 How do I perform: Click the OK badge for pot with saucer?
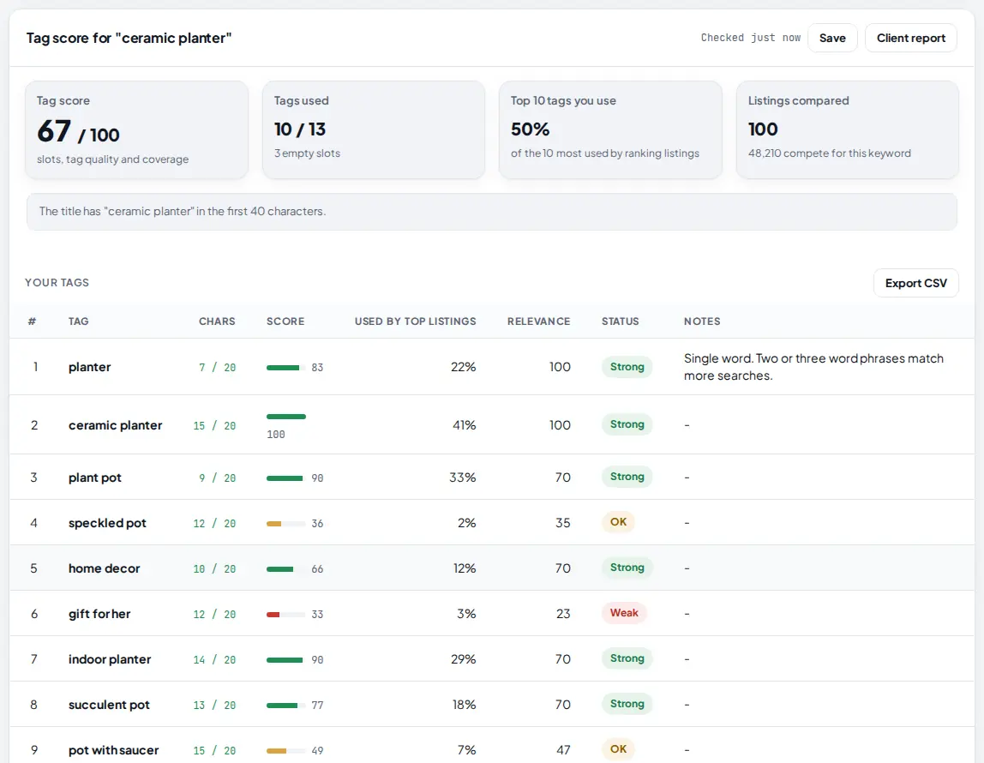pos(618,749)
